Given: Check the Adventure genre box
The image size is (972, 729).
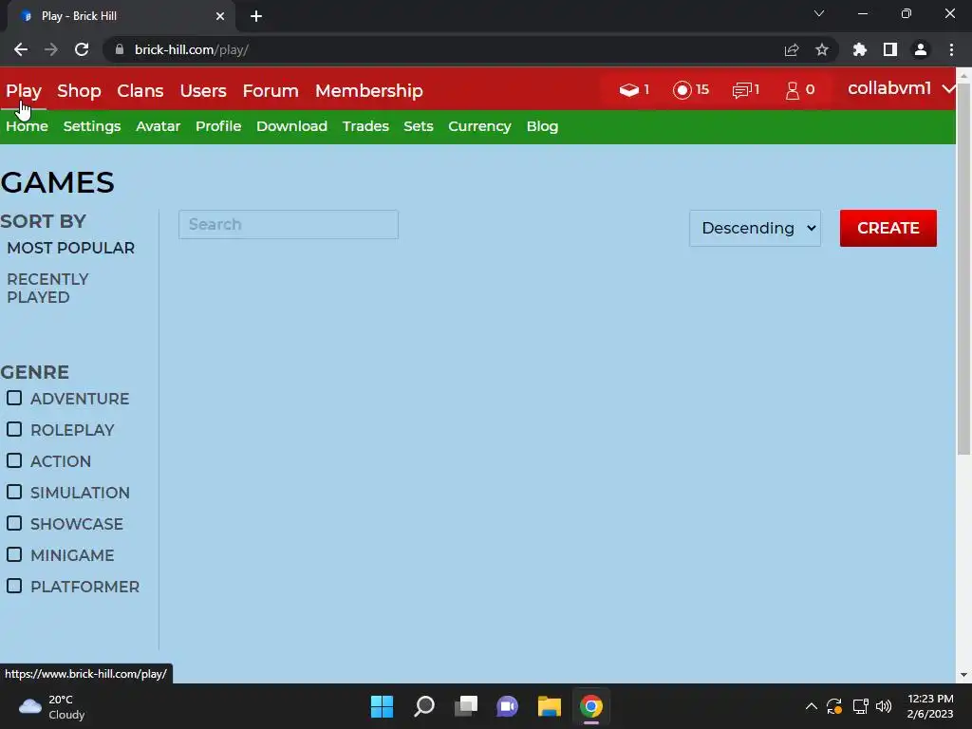Looking at the screenshot, I should (x=14, y=398).
